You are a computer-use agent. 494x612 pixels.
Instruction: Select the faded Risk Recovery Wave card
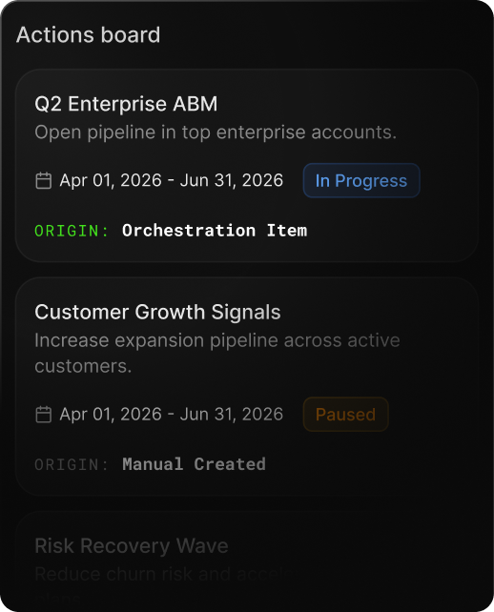coord(247,561)
